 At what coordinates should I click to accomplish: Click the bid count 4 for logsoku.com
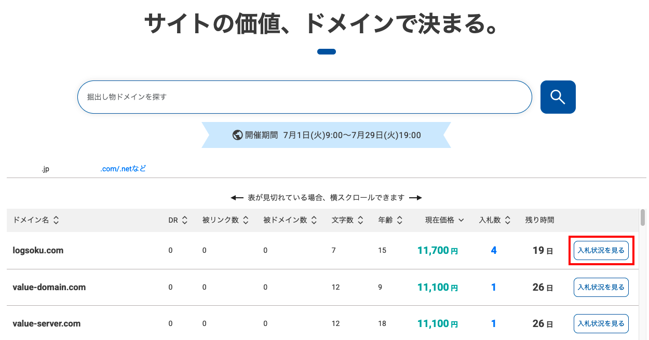click(493, 250)
